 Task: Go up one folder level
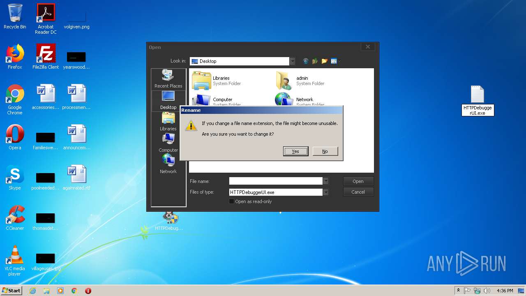[315, 61]
